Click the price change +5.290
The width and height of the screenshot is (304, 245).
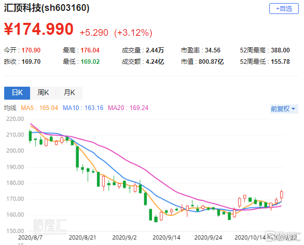(x=94, y=33)
